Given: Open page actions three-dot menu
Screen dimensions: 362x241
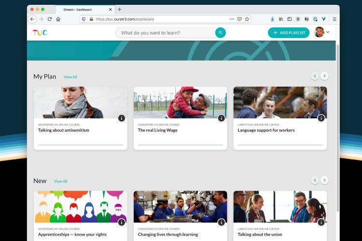Looking at the screenshot, I should [232, 19].
